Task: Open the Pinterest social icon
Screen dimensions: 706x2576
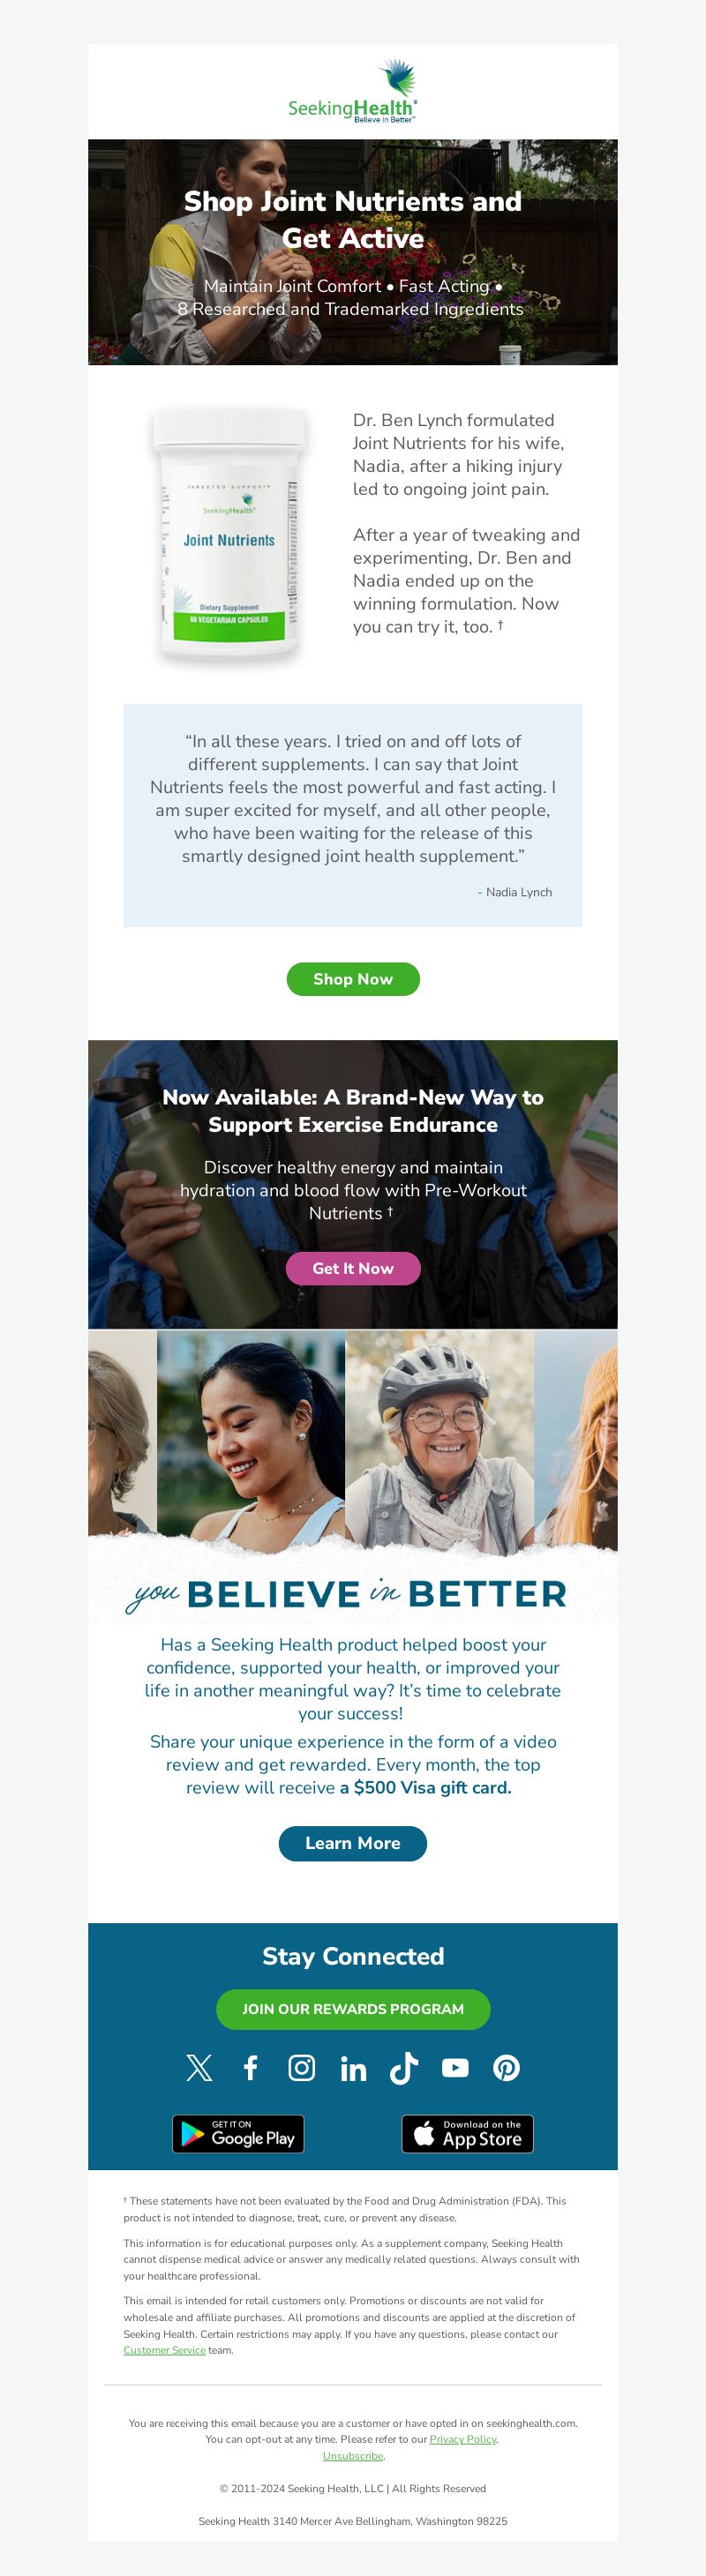Action: (x=507, y=2068)
